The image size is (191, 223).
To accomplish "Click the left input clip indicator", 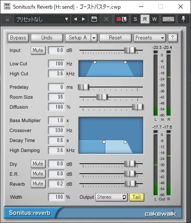I will coord(155,52).
